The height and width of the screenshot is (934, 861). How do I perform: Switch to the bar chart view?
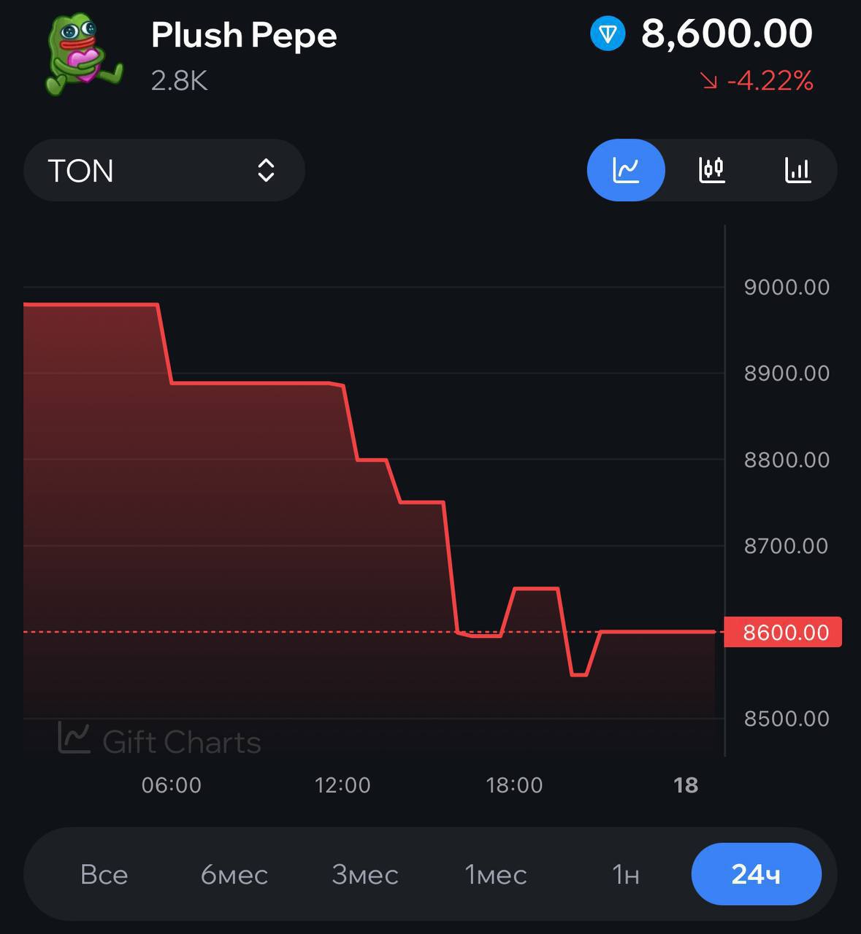point(797,170)
